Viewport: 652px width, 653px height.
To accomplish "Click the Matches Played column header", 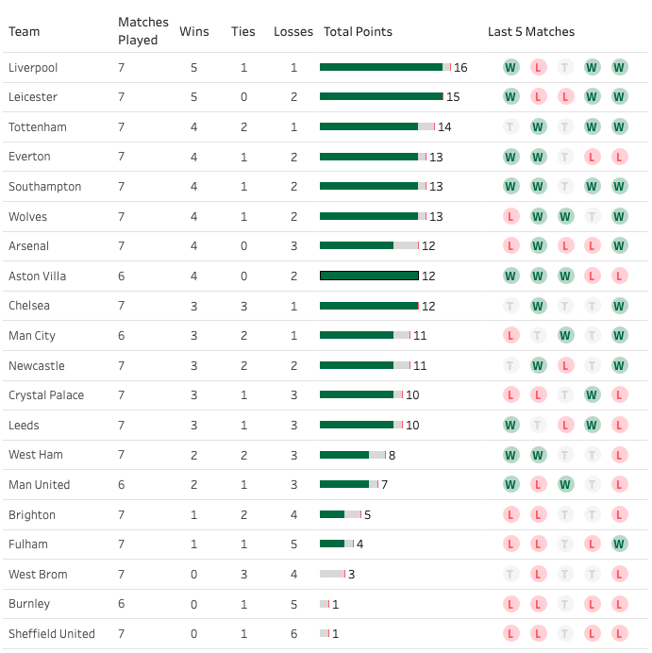I will point(143,31).
